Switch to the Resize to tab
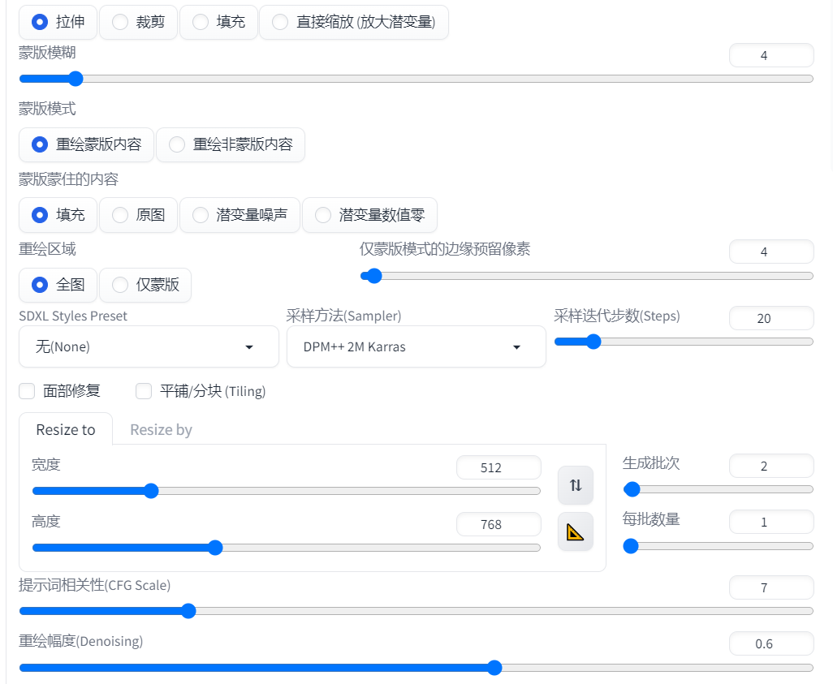Image resolution: width=833 pixels, height=684 pixels. point(66,429)
